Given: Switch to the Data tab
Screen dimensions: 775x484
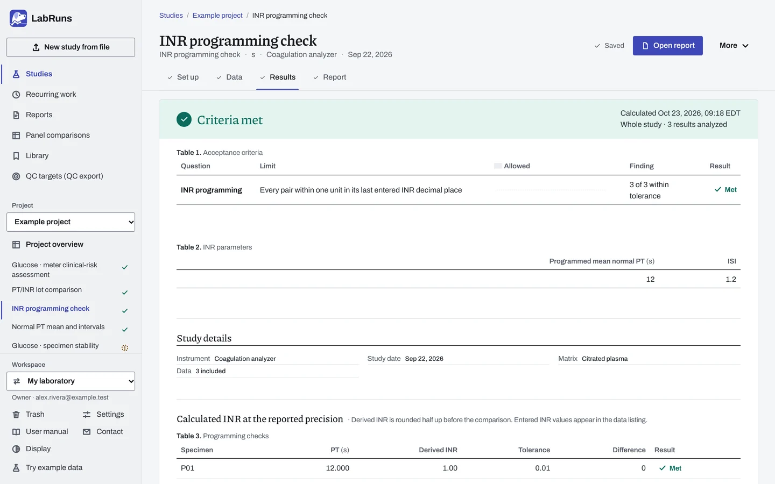Looking at the screenshot, I should (x=229, y=77).
